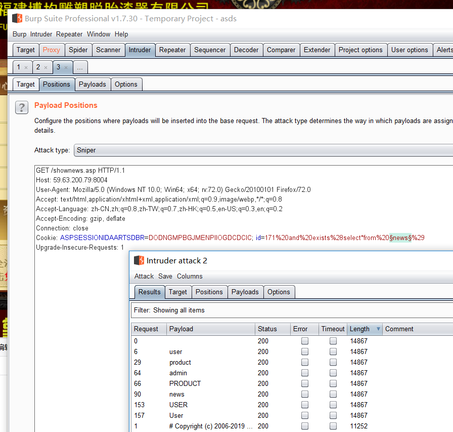Open the Attack type Sniper dropdown
The width and height of the screenshot is (453, 432).
click(x=263, y=150)
